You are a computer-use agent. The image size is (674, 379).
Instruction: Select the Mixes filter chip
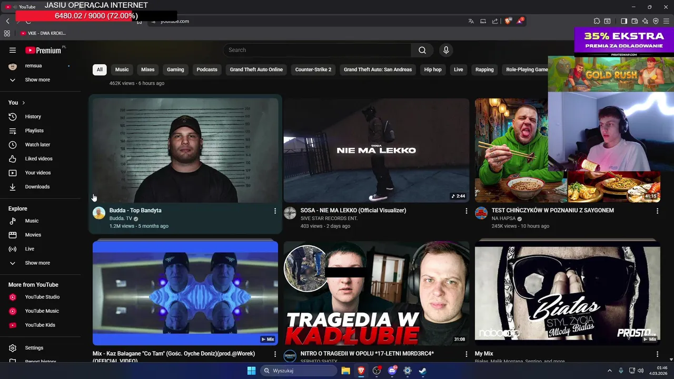[148, 69]
